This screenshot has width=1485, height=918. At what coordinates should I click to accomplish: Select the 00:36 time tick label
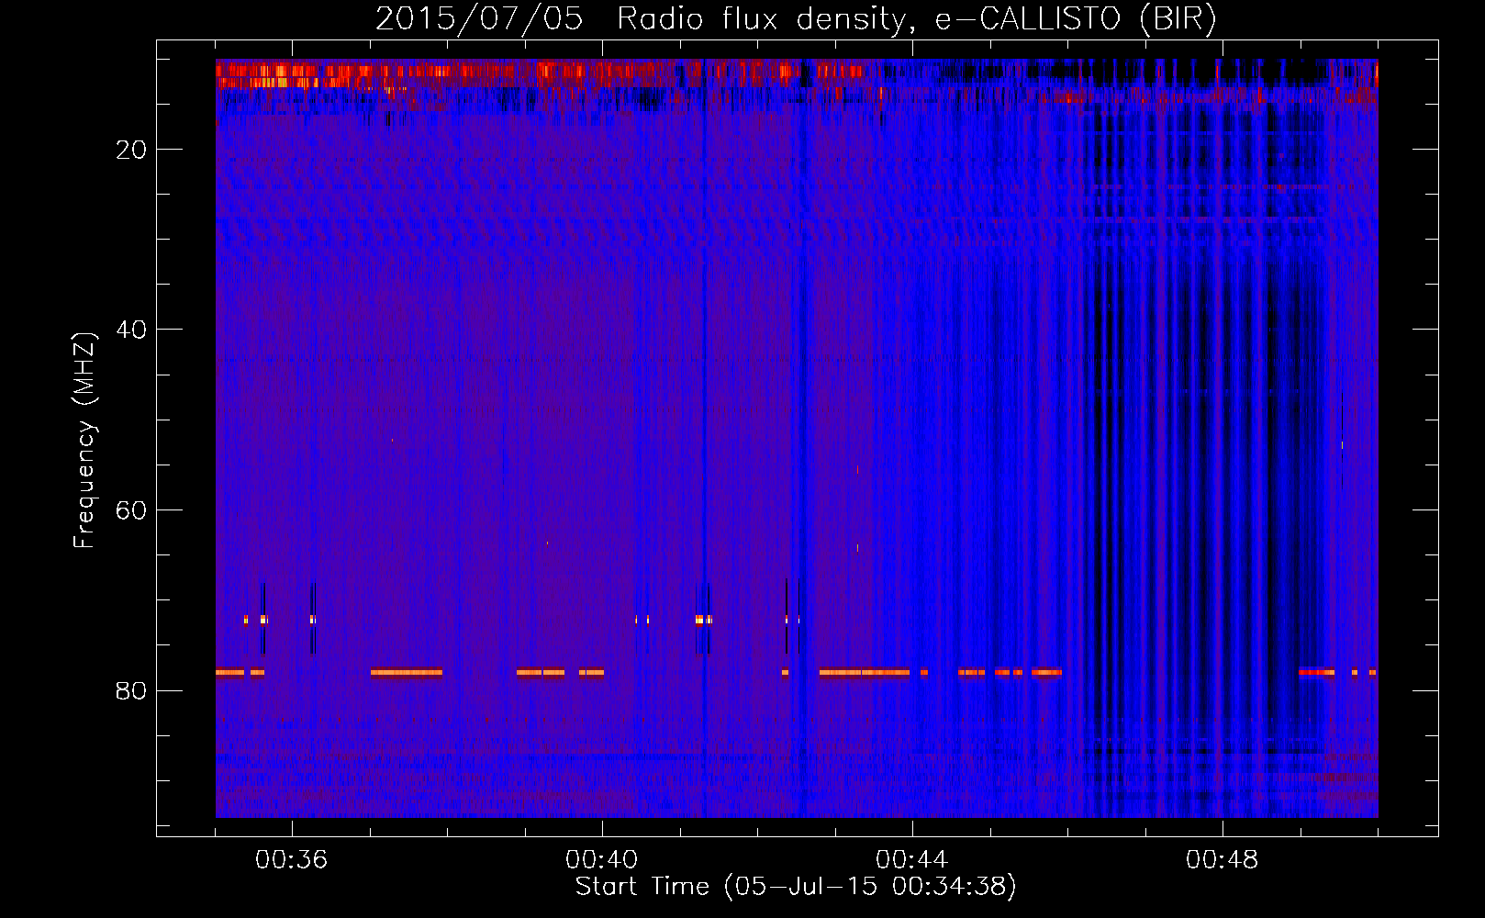tap(291, 860)
